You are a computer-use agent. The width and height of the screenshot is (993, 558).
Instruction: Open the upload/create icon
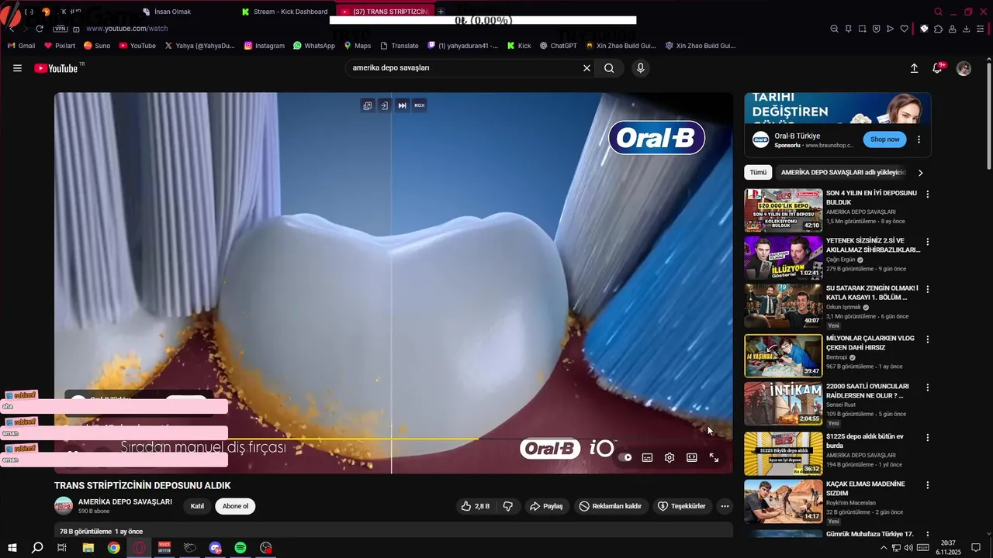914,68
